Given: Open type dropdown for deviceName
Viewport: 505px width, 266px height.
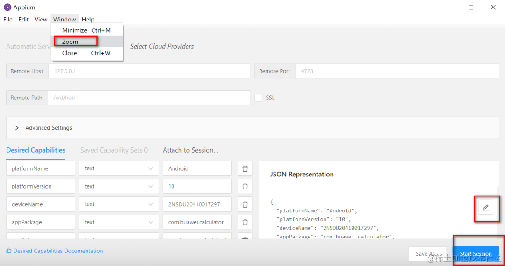Looking at the screenshot, I should (119, 204).
